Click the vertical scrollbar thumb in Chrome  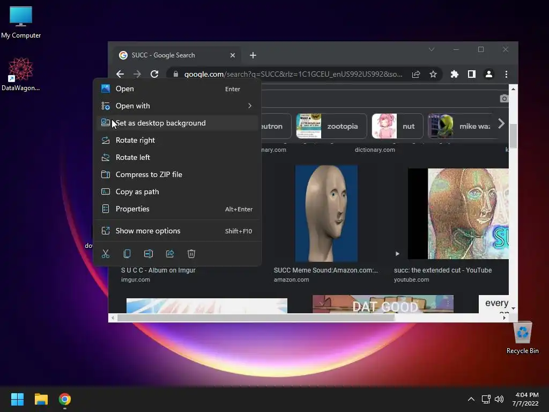[x=513, y=136]
